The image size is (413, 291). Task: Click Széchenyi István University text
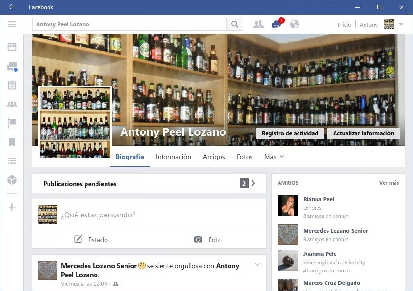click(334, 263)
